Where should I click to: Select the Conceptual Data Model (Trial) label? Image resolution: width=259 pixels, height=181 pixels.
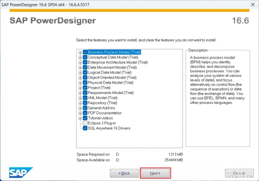point(113,57)
